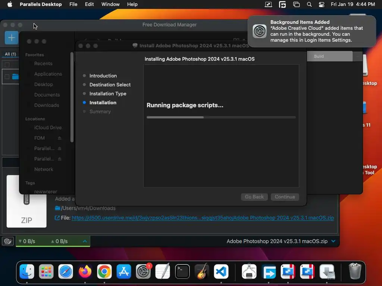382x286 pixels.
Task: Eject the FDM volume in the sidebar
Action: pos(59,138)
